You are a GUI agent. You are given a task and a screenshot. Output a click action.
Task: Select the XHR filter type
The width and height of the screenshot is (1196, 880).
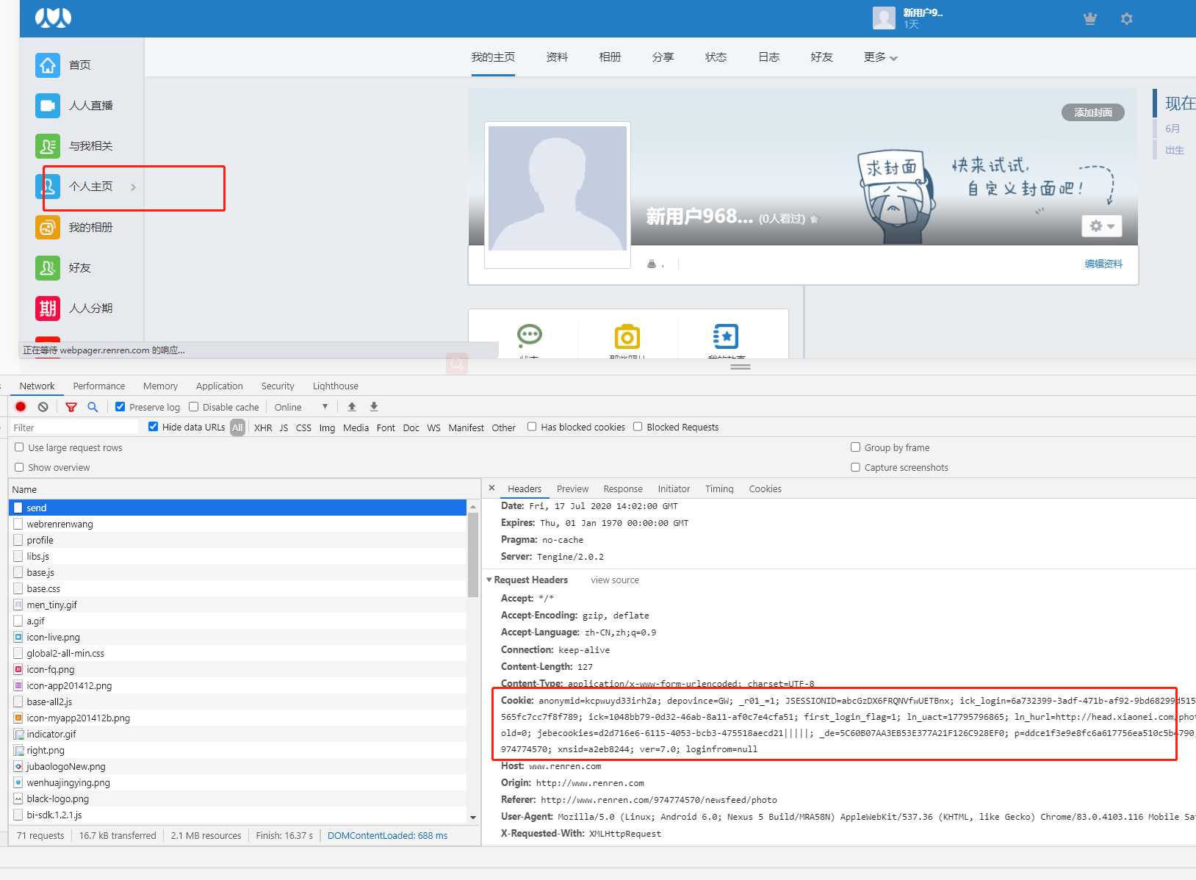263,428
